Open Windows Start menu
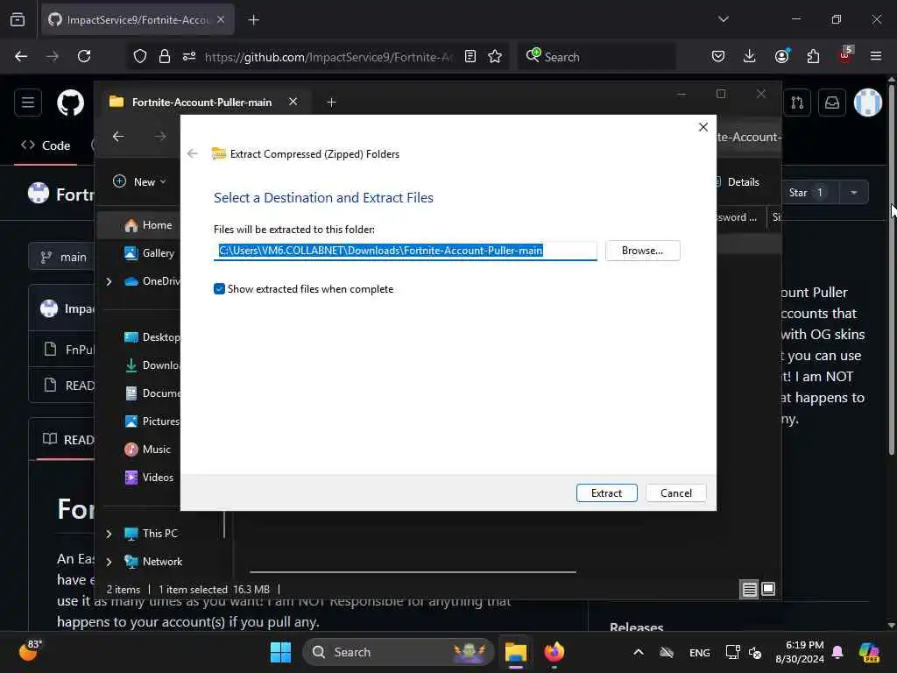The image size is (897, 673). 280,652
